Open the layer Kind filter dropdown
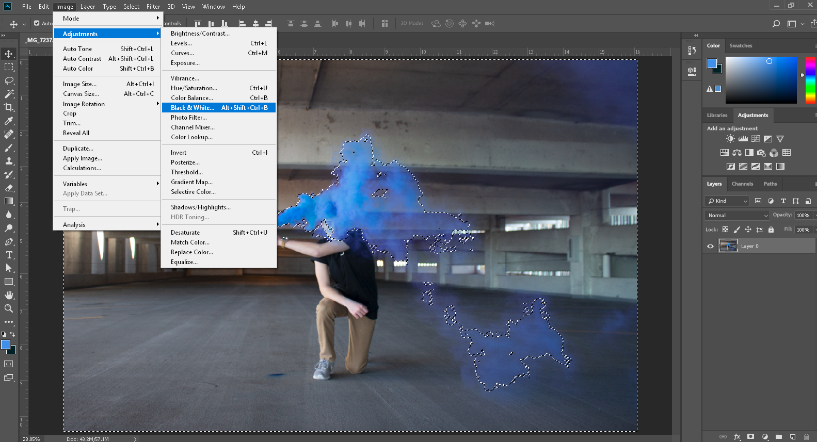 (728, 201)
